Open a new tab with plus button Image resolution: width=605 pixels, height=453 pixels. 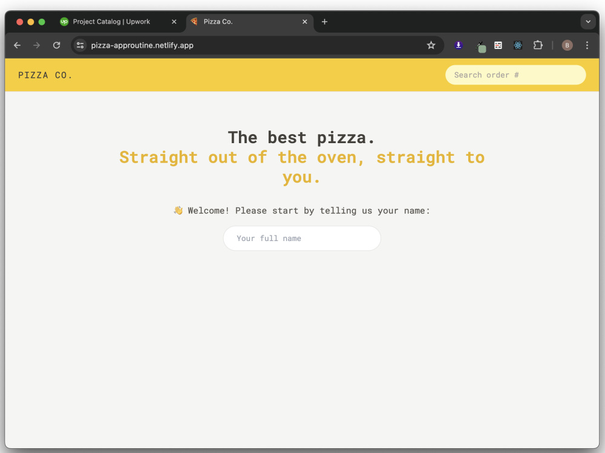click(x=324, y=22)
